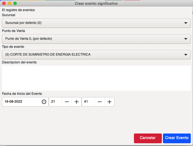Minimize the window with yellow button
Image resolution: width=193 pixels, height=146 pixels.
[9, 4]
